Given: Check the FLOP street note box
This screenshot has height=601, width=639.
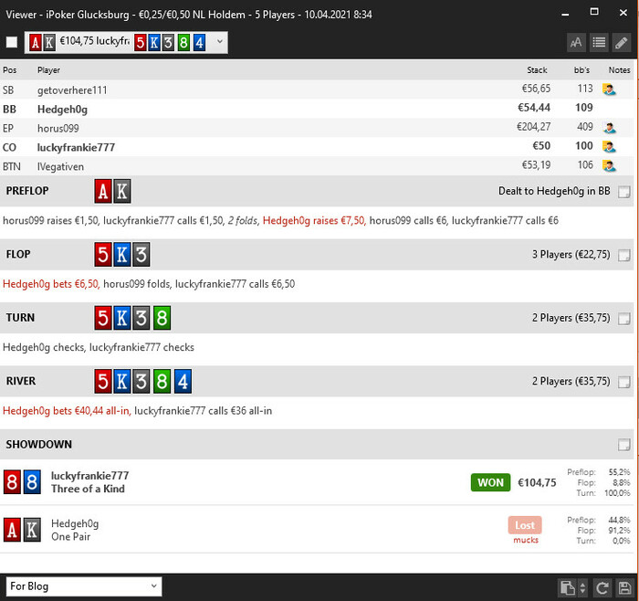Looking at the screenshot, I should (623, 255).
